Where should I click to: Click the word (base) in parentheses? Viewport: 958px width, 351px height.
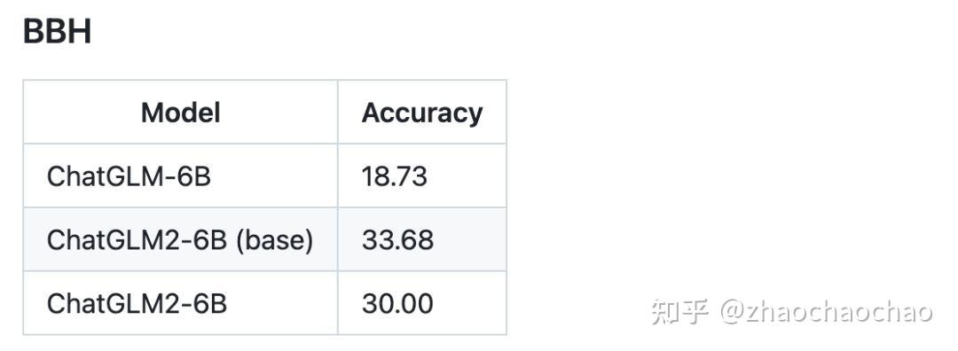coord(275,240)
